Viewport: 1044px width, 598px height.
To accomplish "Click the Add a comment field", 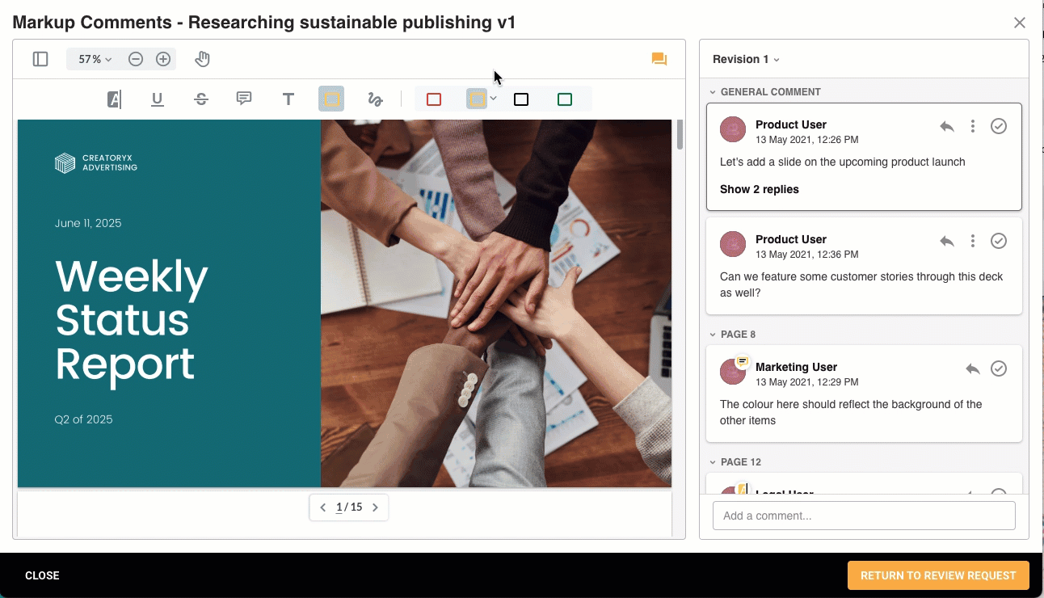I will point(863,516).
